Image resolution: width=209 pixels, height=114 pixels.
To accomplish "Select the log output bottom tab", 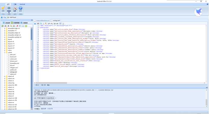I will (x=37, y=109).
